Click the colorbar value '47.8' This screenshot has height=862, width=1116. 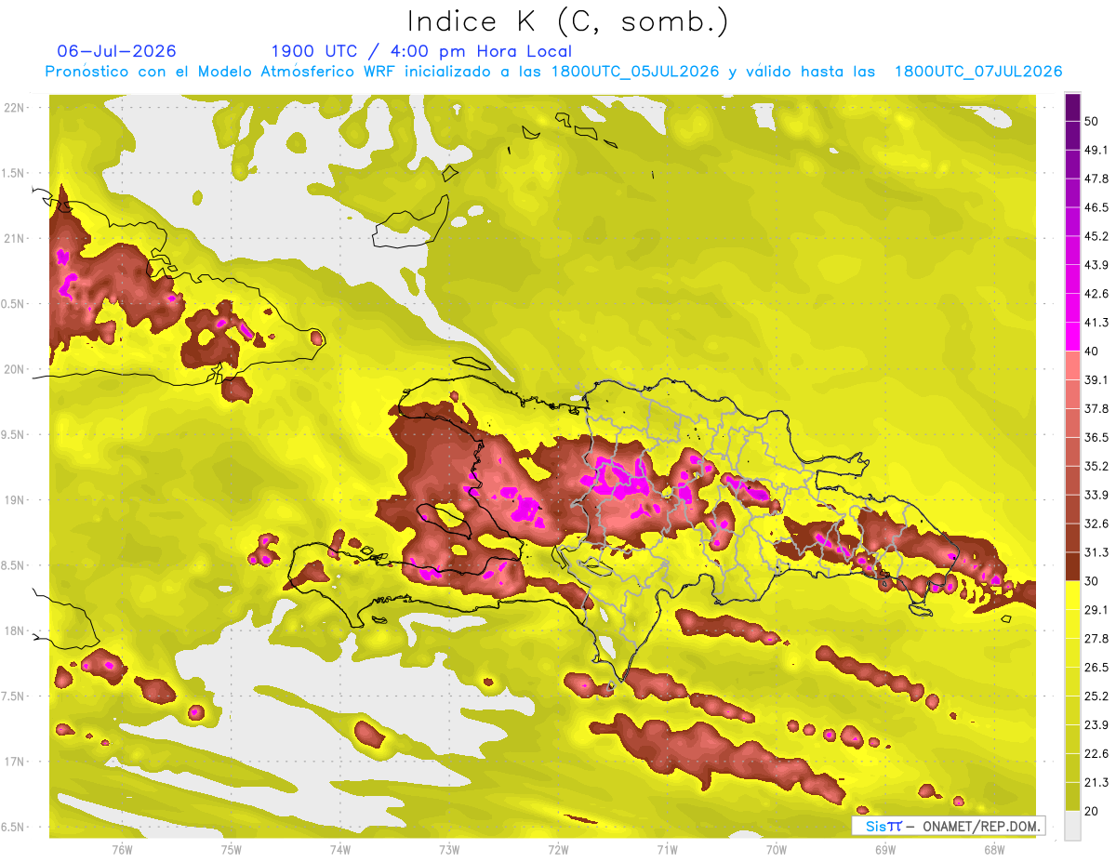(1096, 179)
